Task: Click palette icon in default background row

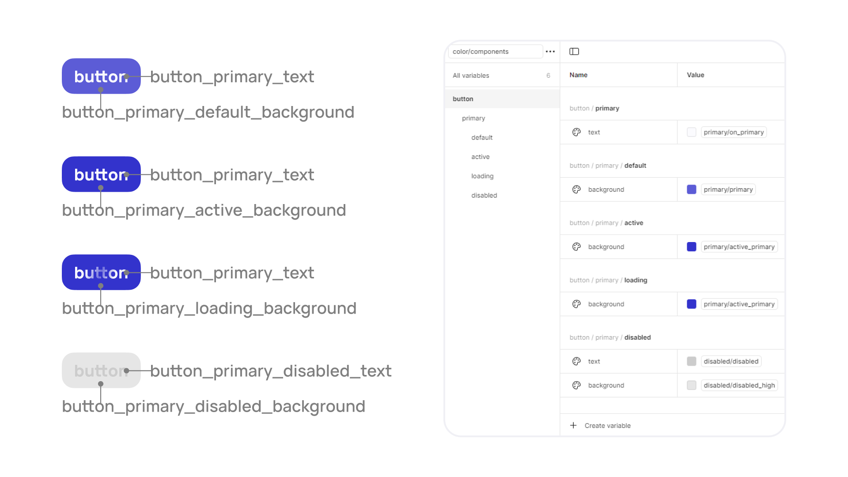Action: point(576,189)
